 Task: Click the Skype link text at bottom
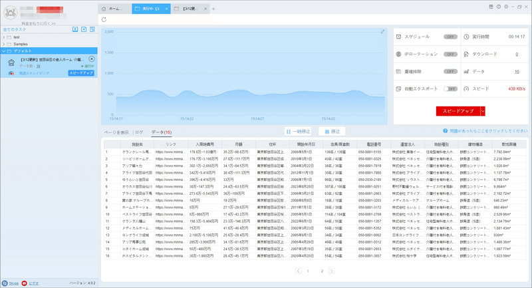tap(13, 283)
